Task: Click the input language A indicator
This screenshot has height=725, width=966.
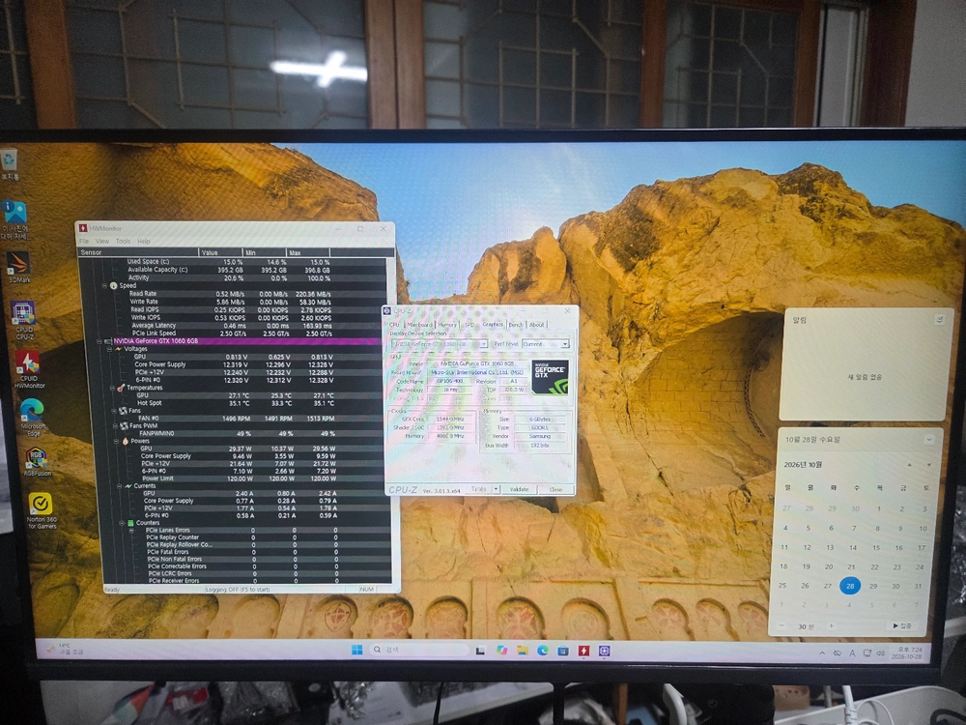Action: (x=852, y=652)
